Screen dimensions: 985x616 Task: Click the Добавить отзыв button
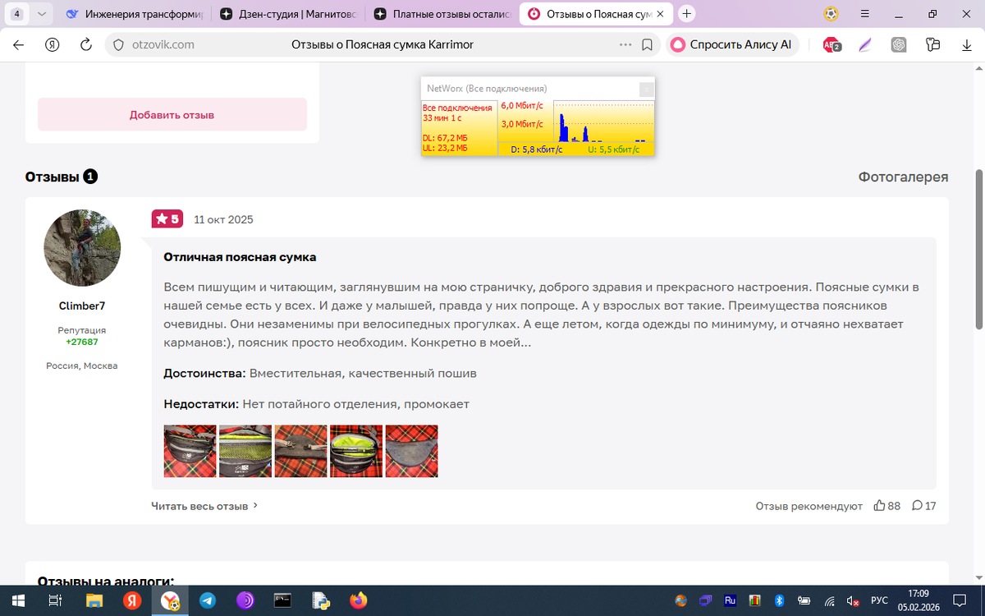coord(172,114)
